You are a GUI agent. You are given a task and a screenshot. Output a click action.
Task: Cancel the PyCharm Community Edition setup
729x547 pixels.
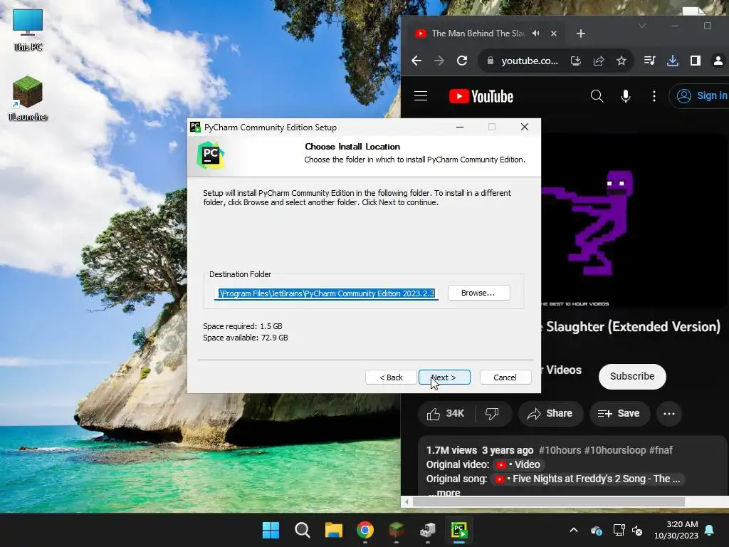pyautogui.click(x=505, y=377)
